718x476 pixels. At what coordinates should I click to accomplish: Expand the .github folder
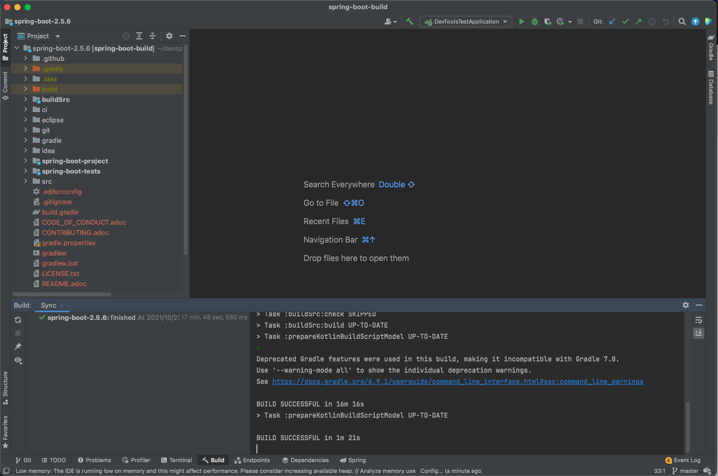pos(26,58)
